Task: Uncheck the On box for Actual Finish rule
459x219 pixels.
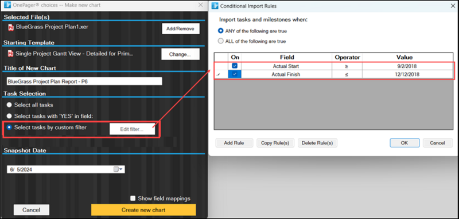Action: point(235,74)
